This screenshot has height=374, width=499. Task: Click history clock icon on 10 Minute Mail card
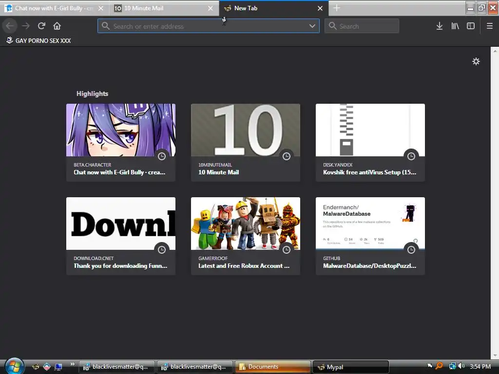(x=287, y=156)
